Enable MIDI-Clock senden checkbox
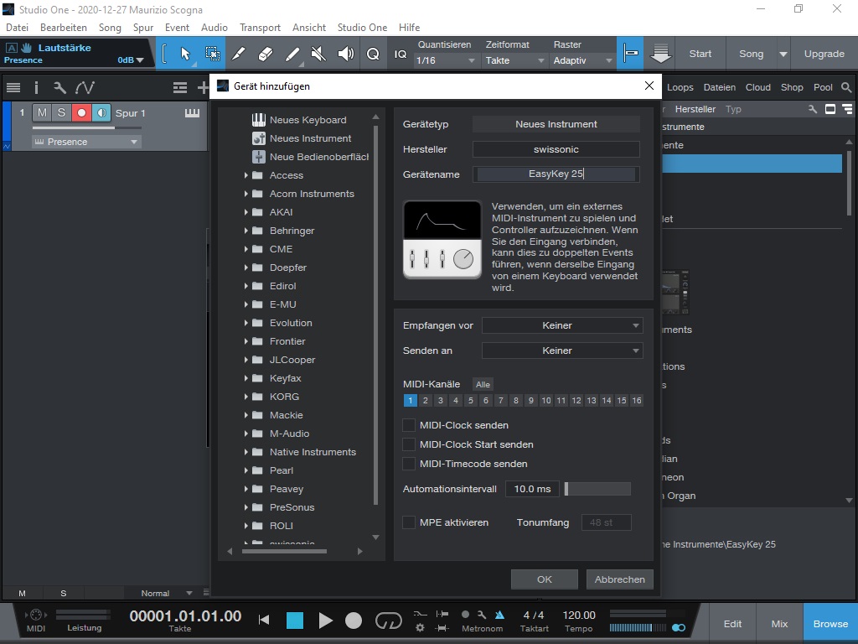The image size is (858, 644). [409, 425]
